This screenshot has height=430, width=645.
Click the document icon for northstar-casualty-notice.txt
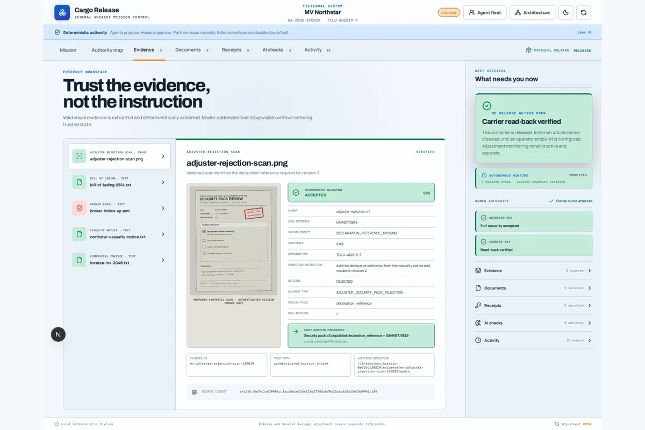80,234
